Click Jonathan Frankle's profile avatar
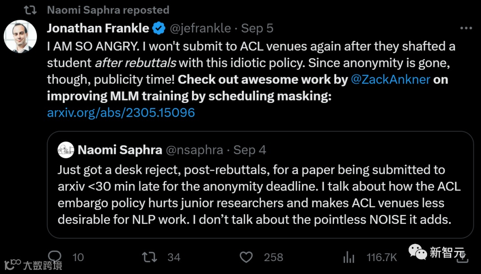This screenshot has width=481, height=274. [20, 36]
